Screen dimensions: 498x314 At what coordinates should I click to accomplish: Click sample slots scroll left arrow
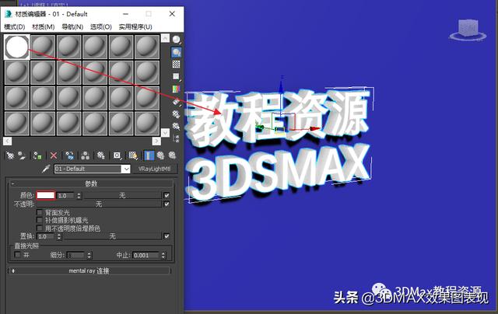tap(8, 141)
